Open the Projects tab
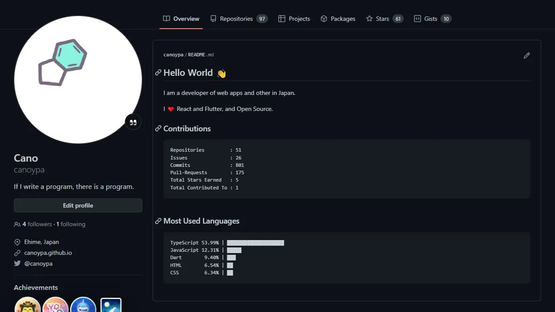 [294, 19]
